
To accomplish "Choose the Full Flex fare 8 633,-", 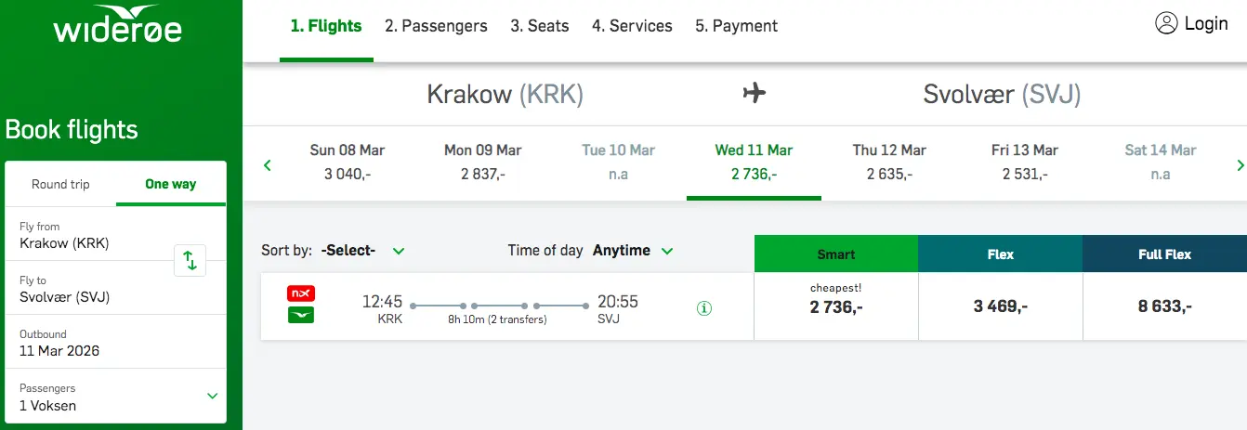I will pyautogui.click(x=1164, y=306).
